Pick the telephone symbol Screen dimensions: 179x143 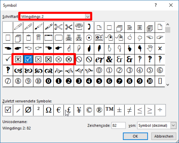(x=79, y=27)
